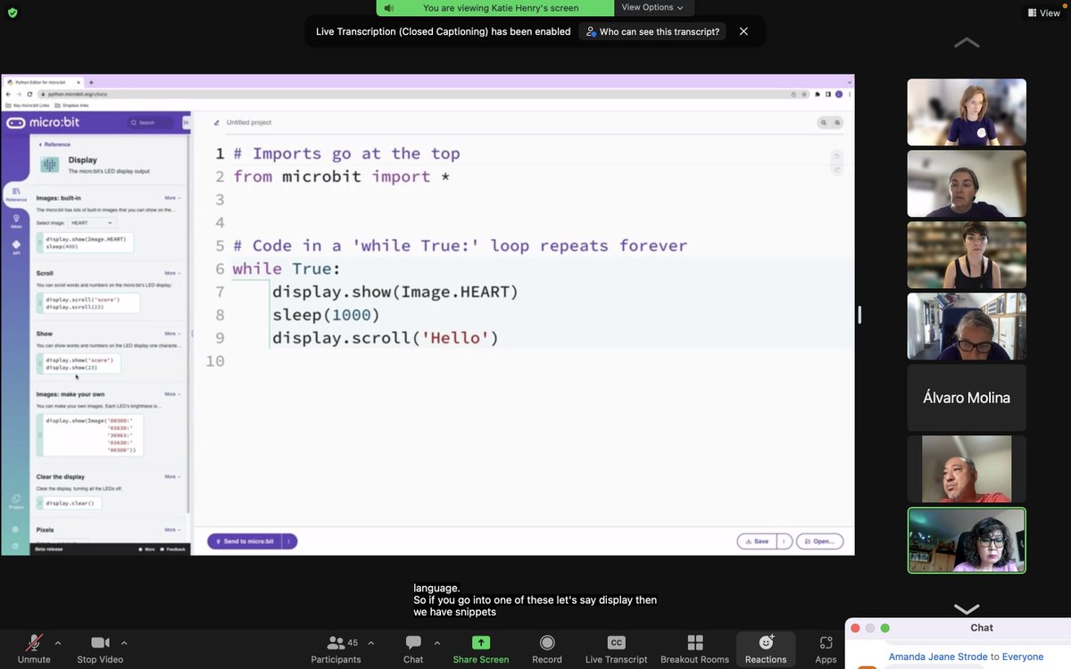Open video options arrow beside Stop Video

coord(124,642)
